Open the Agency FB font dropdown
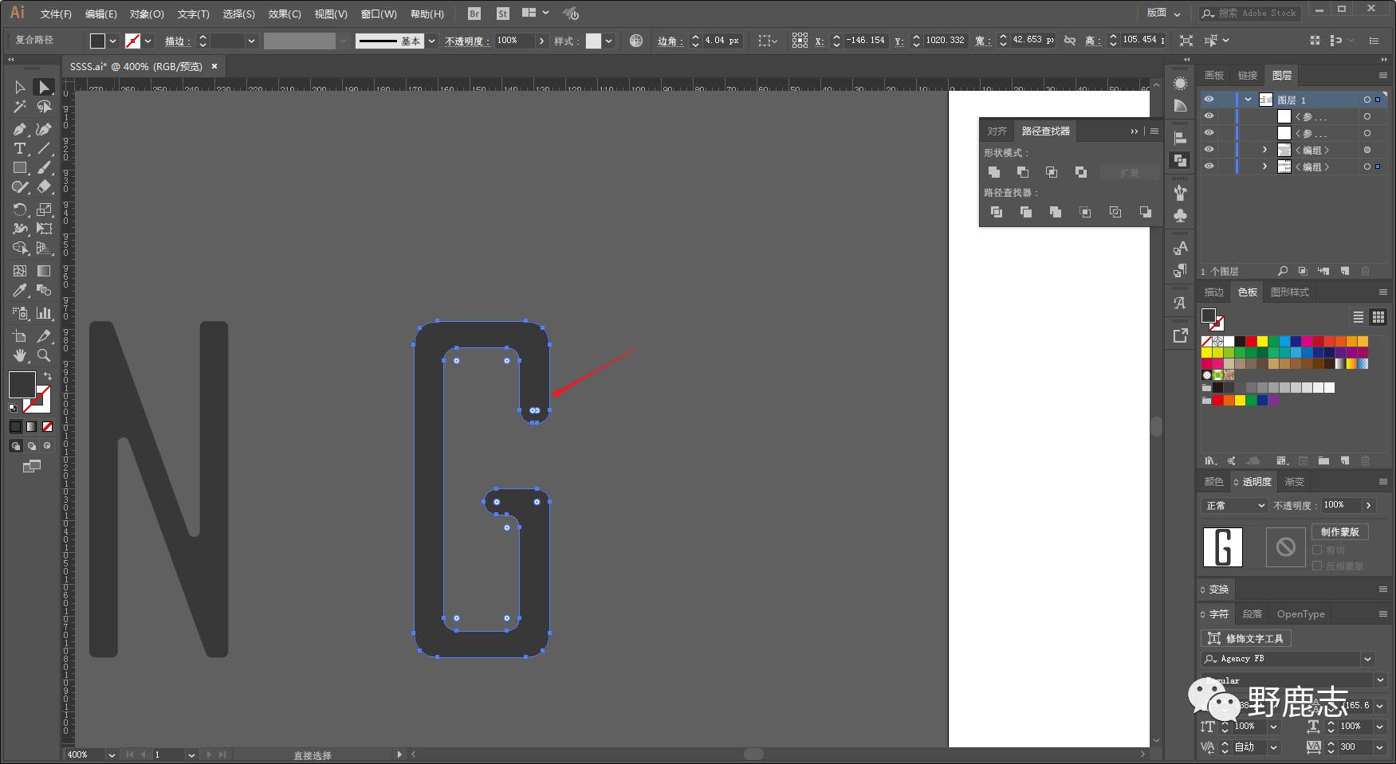1396x764 pixels. pyautogui.click(x=1368, y=659)
